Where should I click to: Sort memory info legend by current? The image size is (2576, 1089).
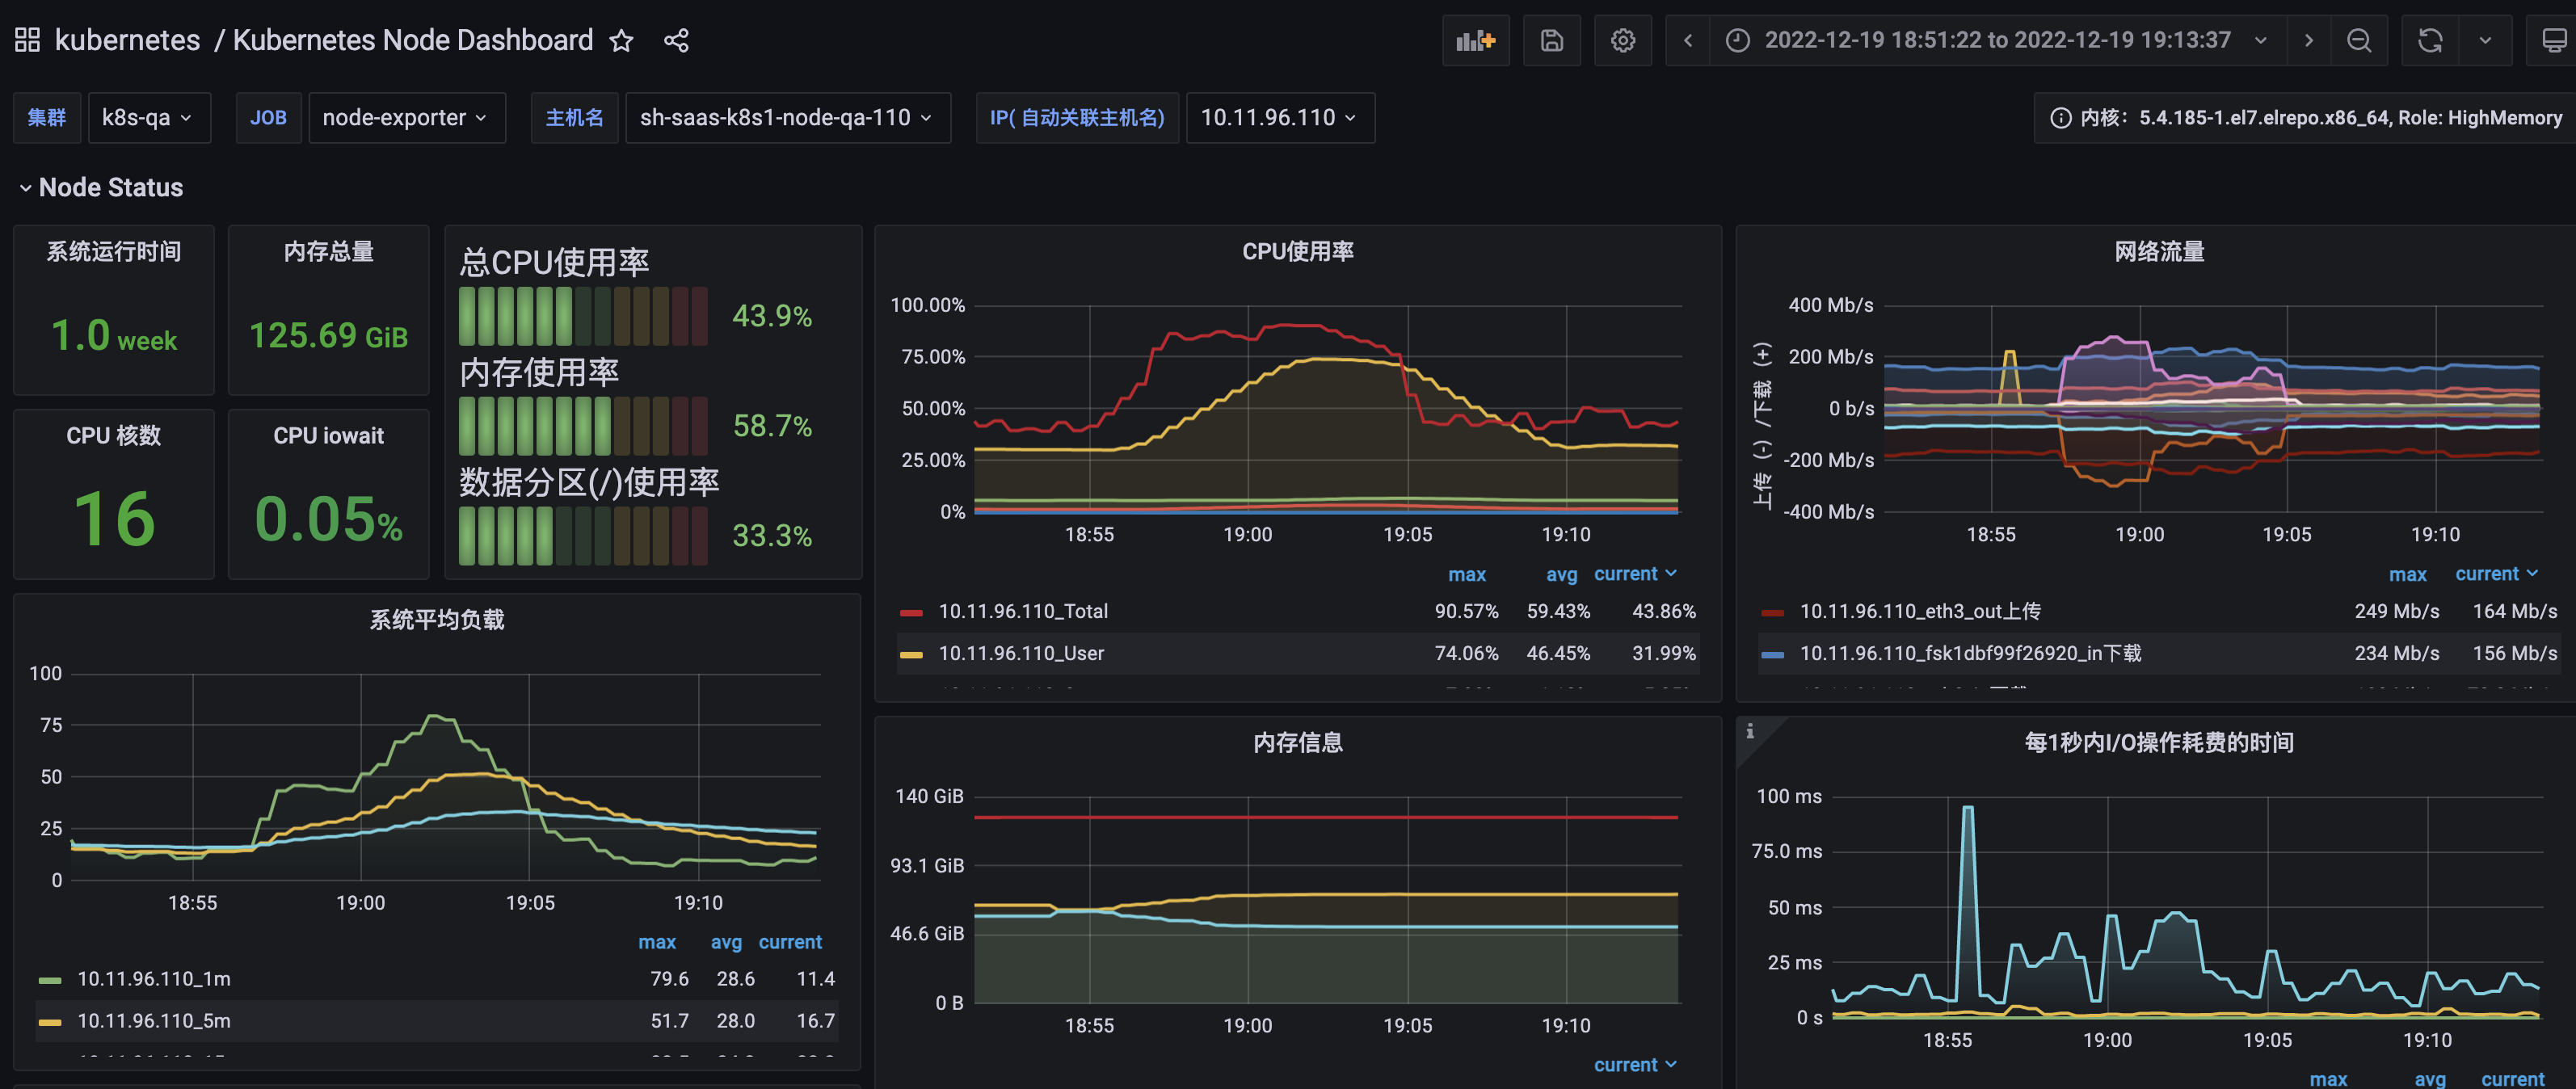pos(1634,1065)
